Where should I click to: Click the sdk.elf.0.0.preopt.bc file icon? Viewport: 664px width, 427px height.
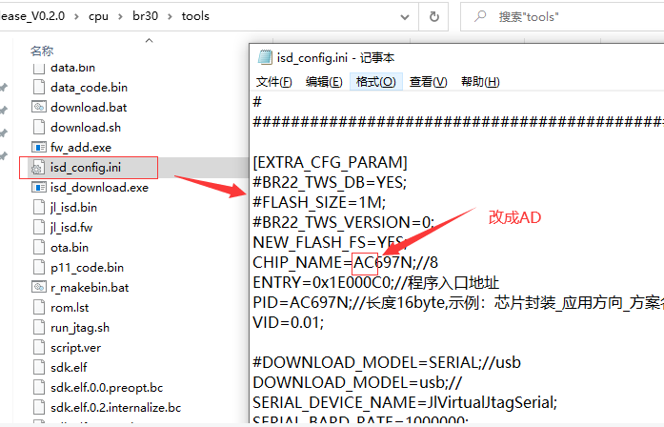click(x=39, y=387)
